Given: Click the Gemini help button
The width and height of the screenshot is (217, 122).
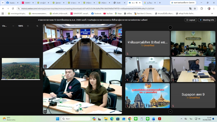Looking at the screenshot, I should click(x=183, y=3).
